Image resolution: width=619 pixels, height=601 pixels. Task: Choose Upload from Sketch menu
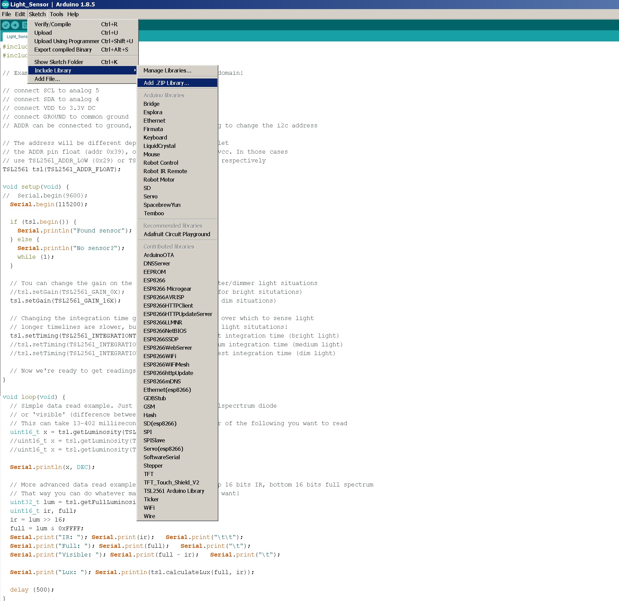83,33
